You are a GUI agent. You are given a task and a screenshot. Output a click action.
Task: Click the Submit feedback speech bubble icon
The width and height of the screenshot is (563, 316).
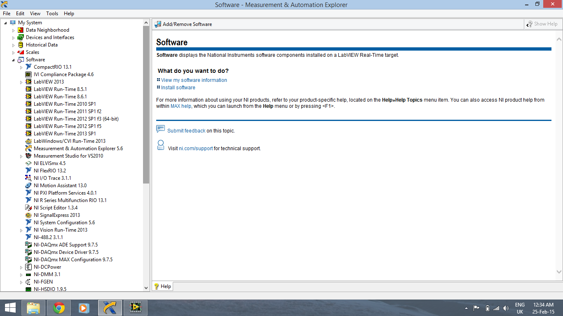pyautogui.click(x=161, y=129)
